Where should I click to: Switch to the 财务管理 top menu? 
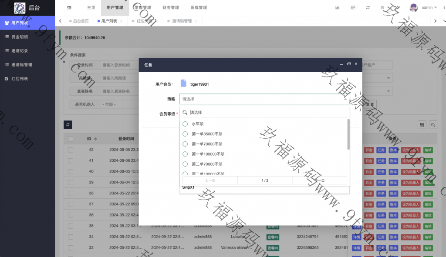coord(170,8)
